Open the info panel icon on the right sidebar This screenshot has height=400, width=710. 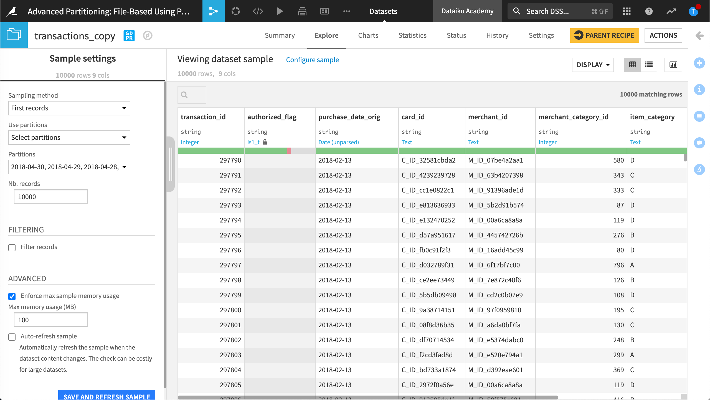point(700,90)
